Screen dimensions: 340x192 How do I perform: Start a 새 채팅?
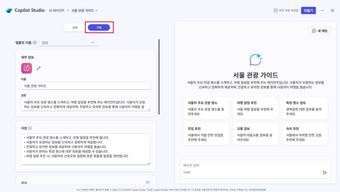[319, 31]
